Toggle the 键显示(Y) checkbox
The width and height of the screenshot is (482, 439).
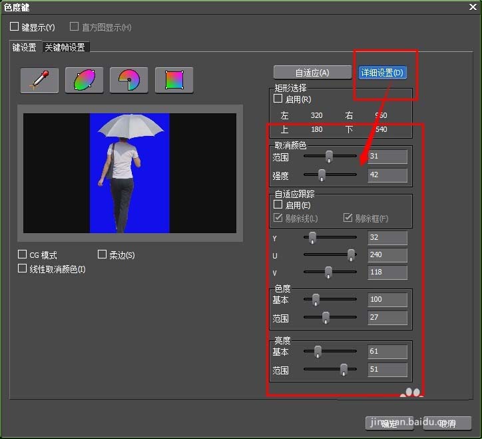pos(15,27)
